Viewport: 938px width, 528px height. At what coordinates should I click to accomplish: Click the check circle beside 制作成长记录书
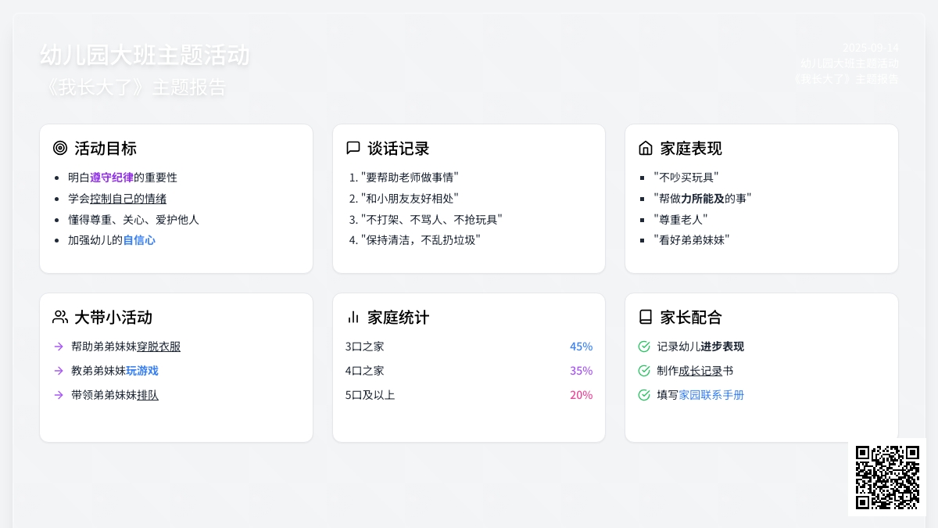tap(644, 371)
